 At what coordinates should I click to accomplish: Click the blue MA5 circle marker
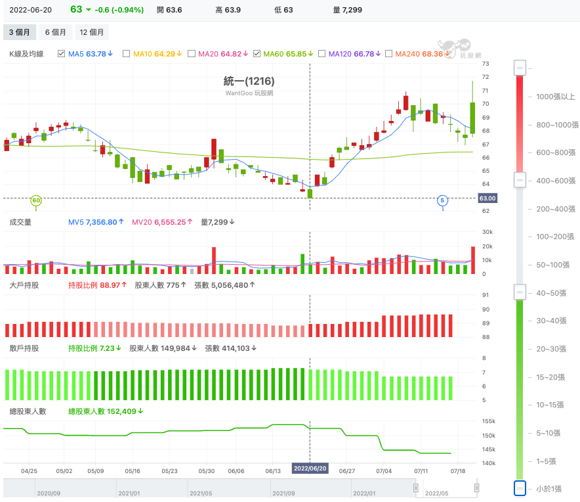[x=442, y=200]
